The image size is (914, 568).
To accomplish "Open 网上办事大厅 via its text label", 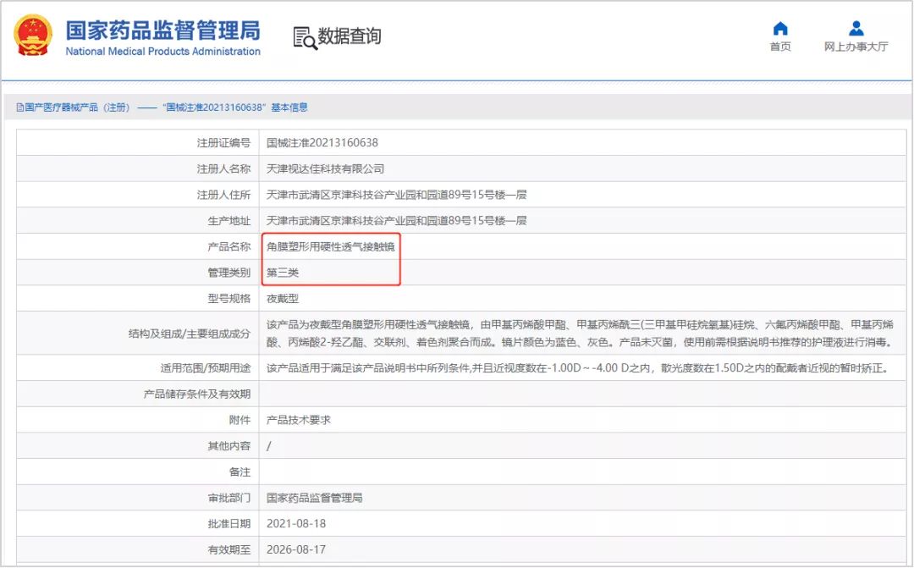I will pyautogui.click(x=856, y=47).
